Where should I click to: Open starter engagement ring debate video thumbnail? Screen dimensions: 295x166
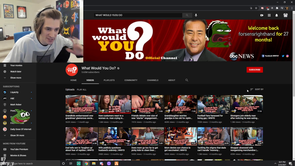(147, 104)
